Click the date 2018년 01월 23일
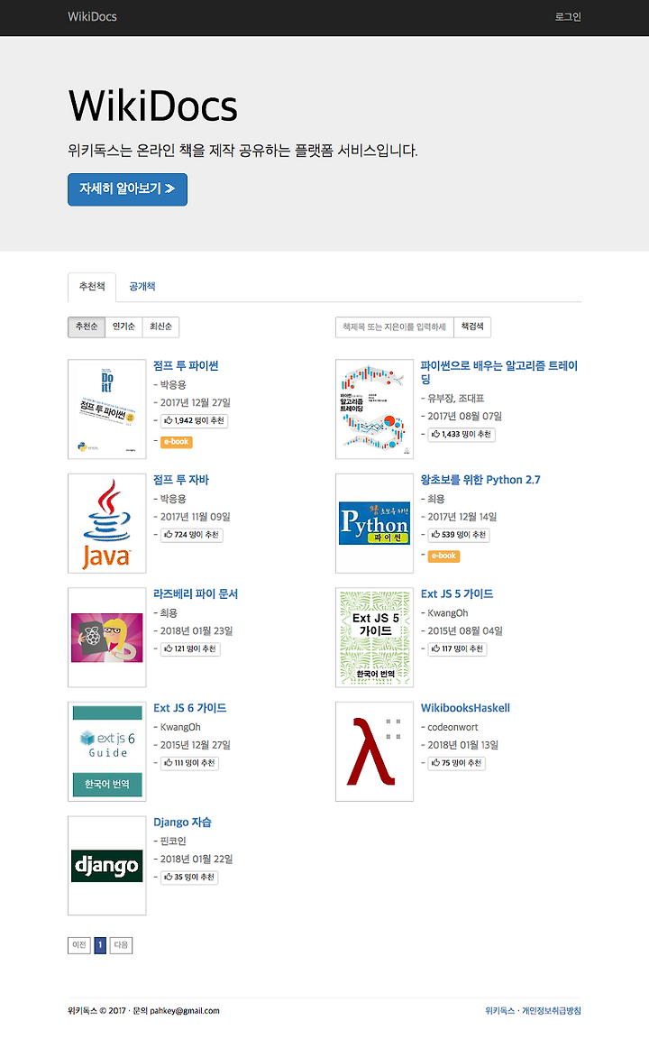The height and width of the screenshot is (1039, 649). (x=197, y=631)
